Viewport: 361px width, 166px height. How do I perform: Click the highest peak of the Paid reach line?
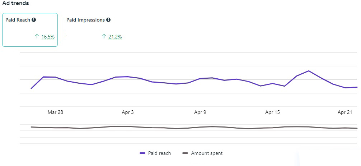[309, 71]
